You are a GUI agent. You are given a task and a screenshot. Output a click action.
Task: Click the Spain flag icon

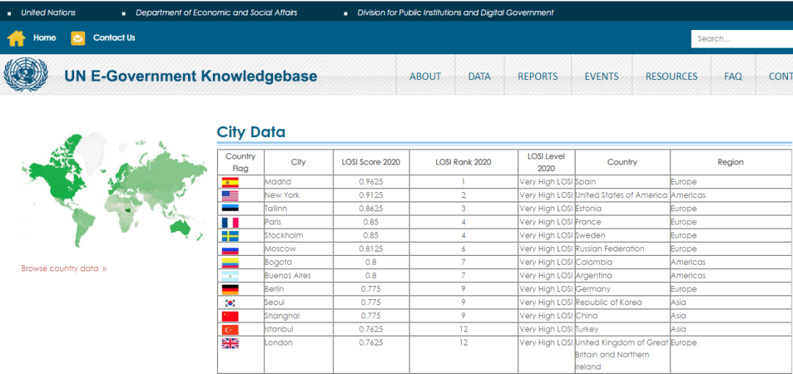pyautogui.click(x=230, y=182)
